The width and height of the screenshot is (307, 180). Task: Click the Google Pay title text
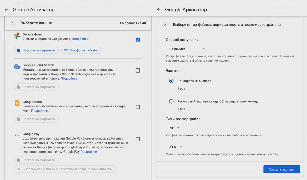31,134
